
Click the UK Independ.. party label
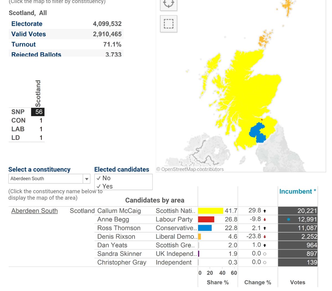click(176, 254)
